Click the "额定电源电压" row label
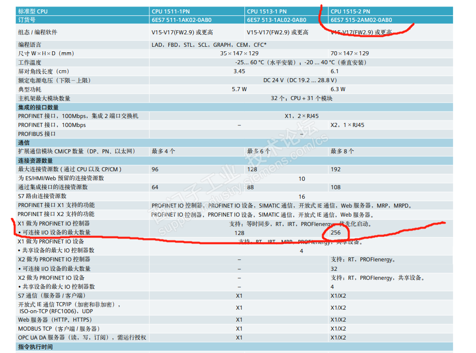Image resolution: width=476 pixels, height=353 pixels. click(x=54, y=81)
